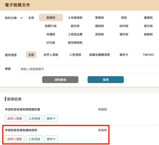The width and height of the screenshot is (159, 145).
Task: Click 健保卡 under 繳納證明 result
Action: [x=51, y=139]
